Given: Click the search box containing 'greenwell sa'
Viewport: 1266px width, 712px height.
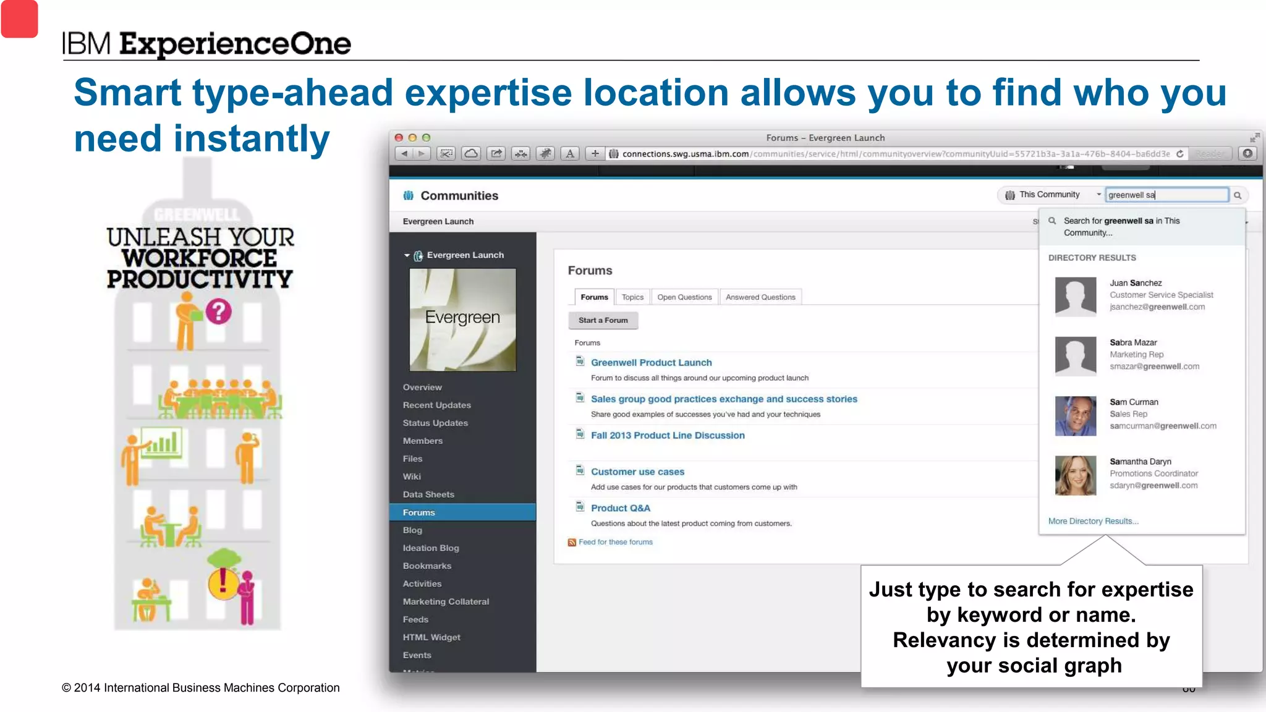Looking at the screenshot, I should point(1166,195).
